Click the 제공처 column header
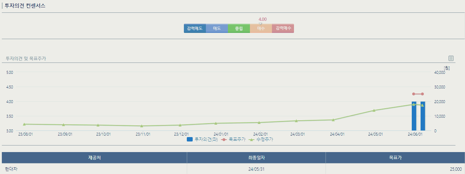The width and height of the screenshot is (465, 174). coord(94,158)
